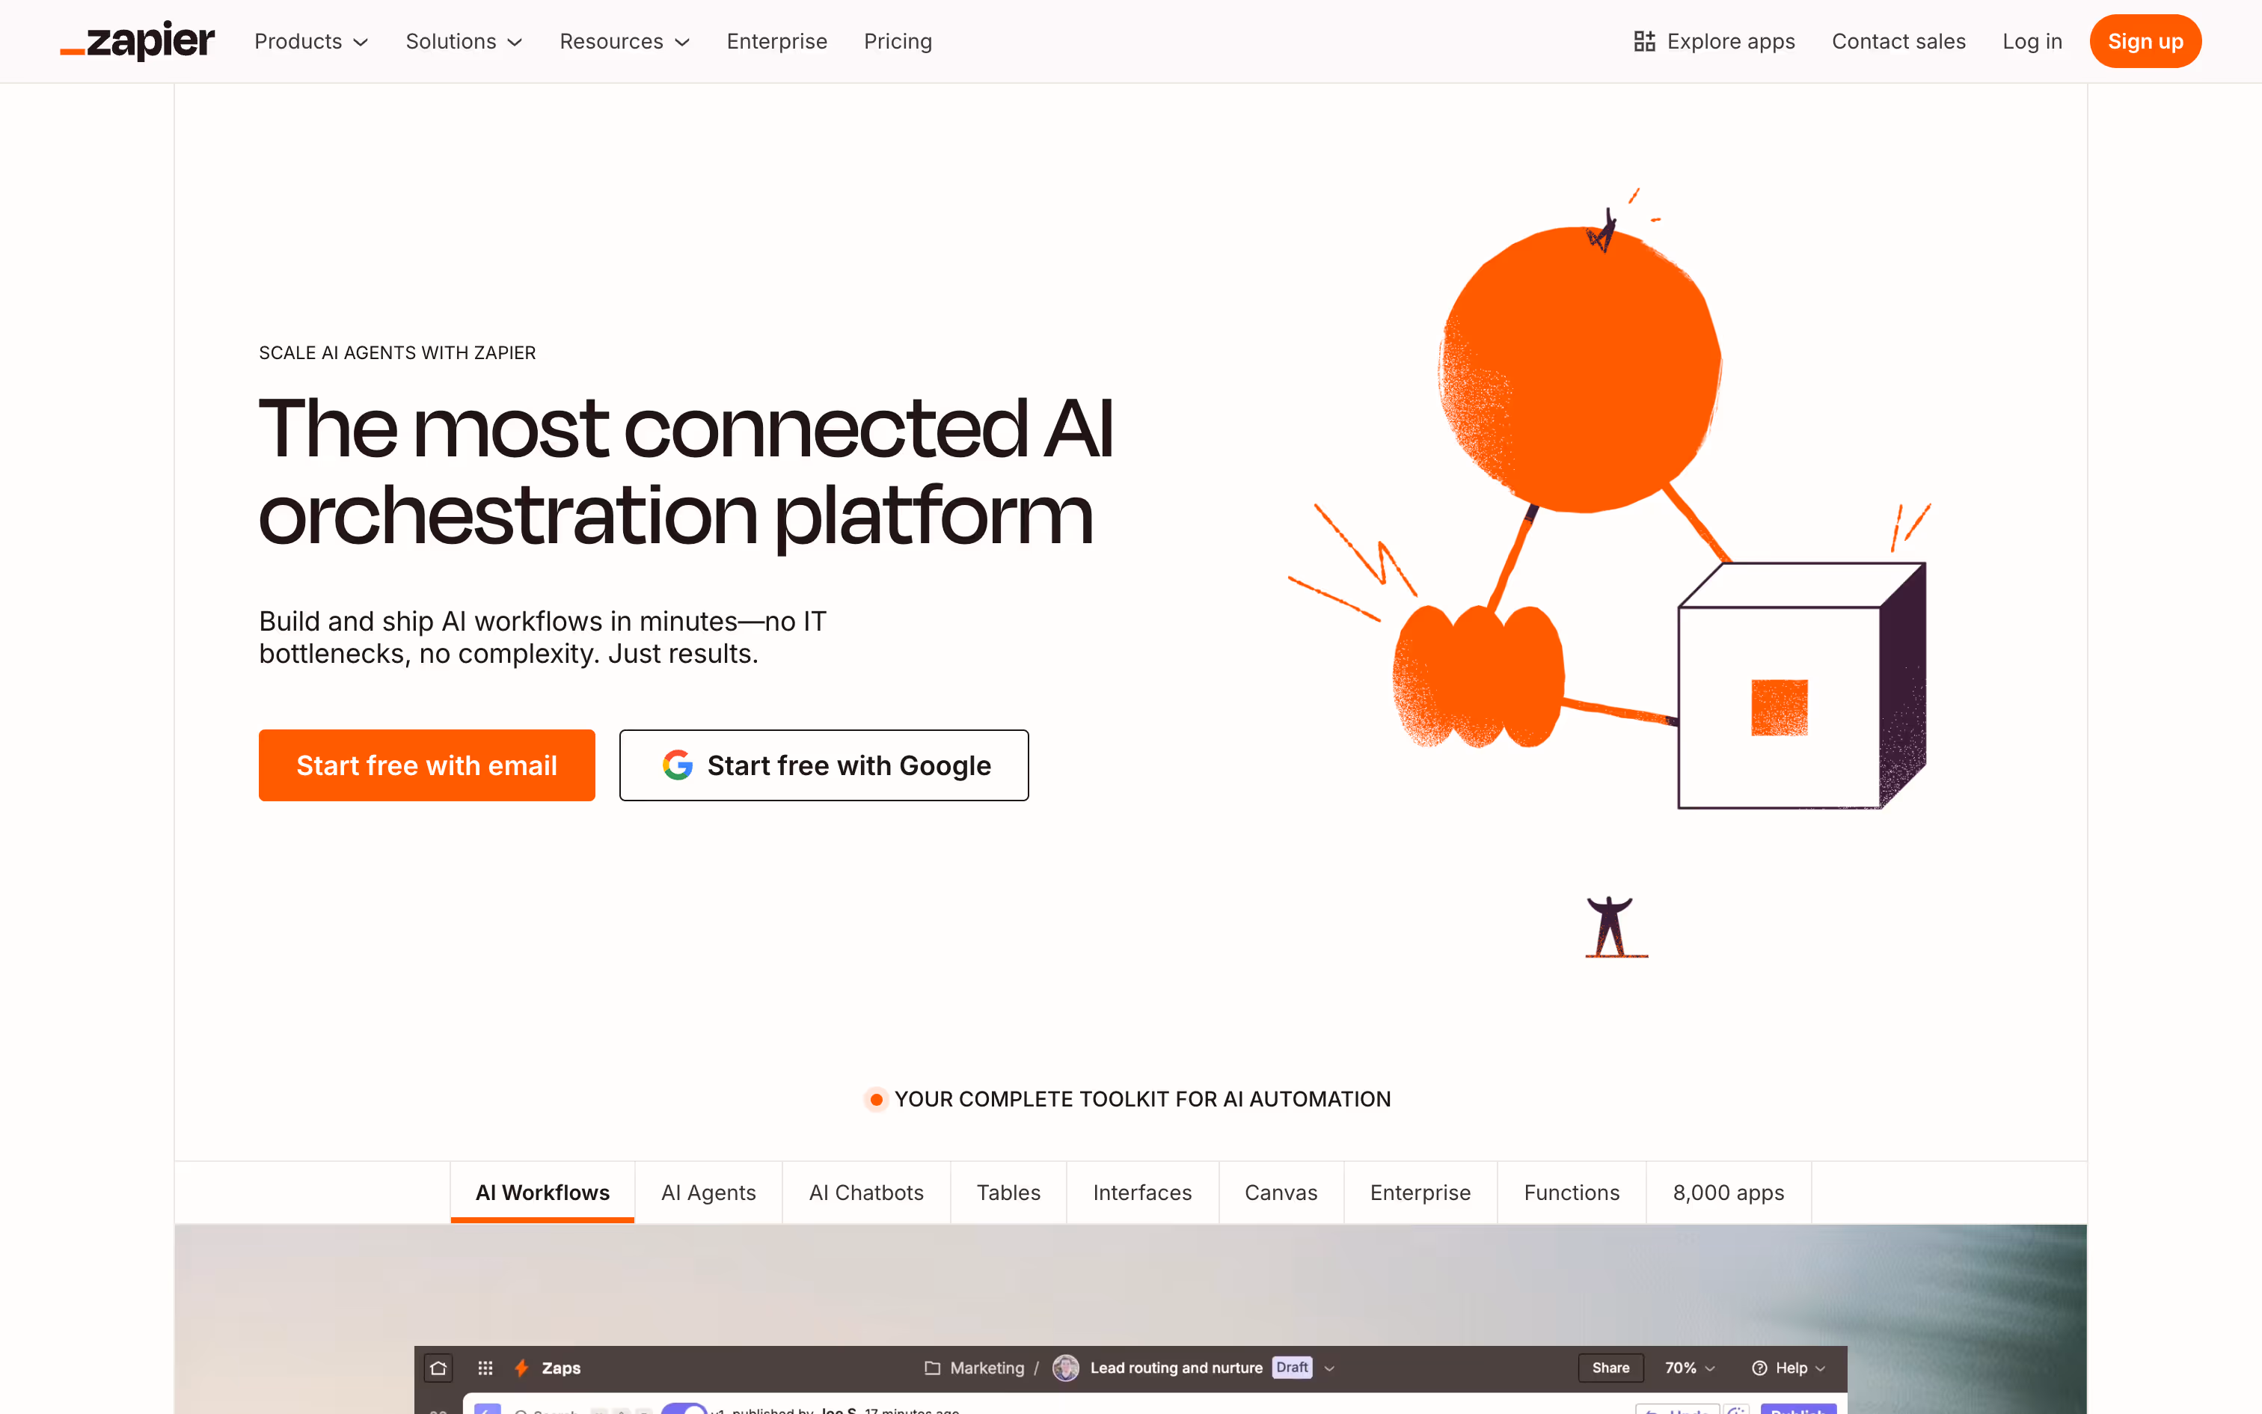Click the Google logo in the signup button

678,765
